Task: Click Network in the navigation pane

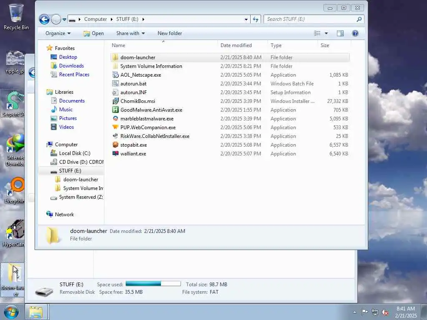Action: [x=64, y=215]
